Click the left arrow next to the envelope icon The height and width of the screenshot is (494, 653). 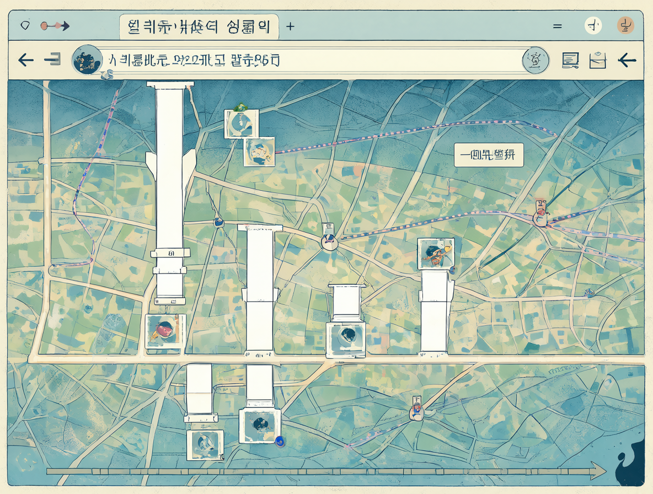point(627,60)
